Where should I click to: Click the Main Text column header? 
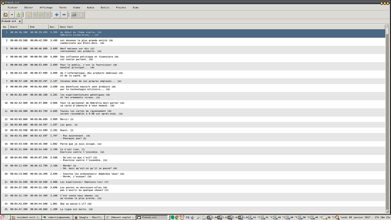[x=222, y=27]
